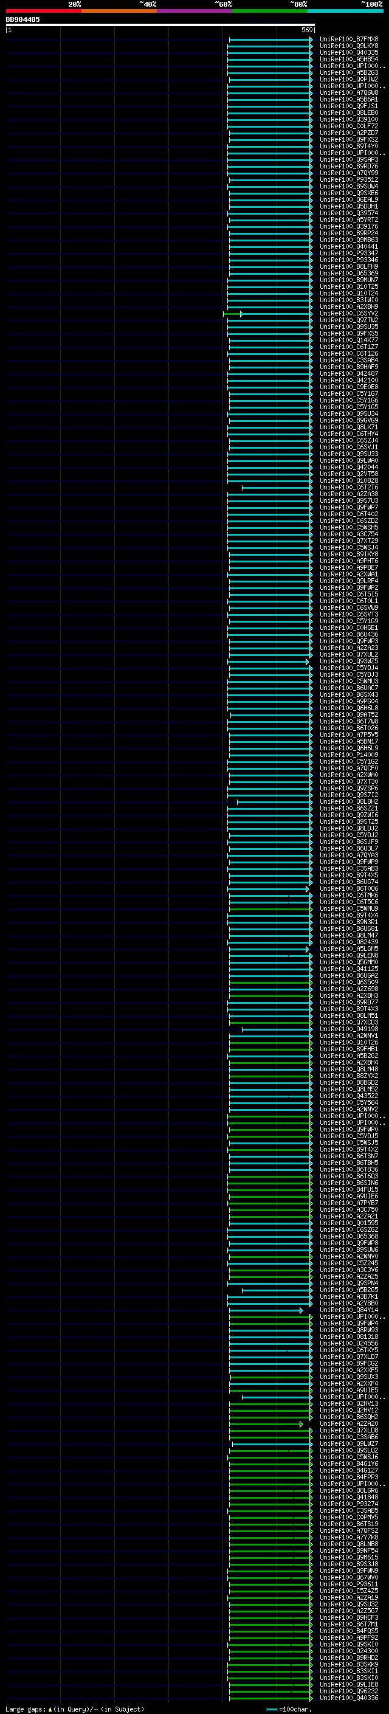The image size is (389, 1714).
Task: Select hit label UniRef100_Q8LEB0
Action: [x=349, y=112]
